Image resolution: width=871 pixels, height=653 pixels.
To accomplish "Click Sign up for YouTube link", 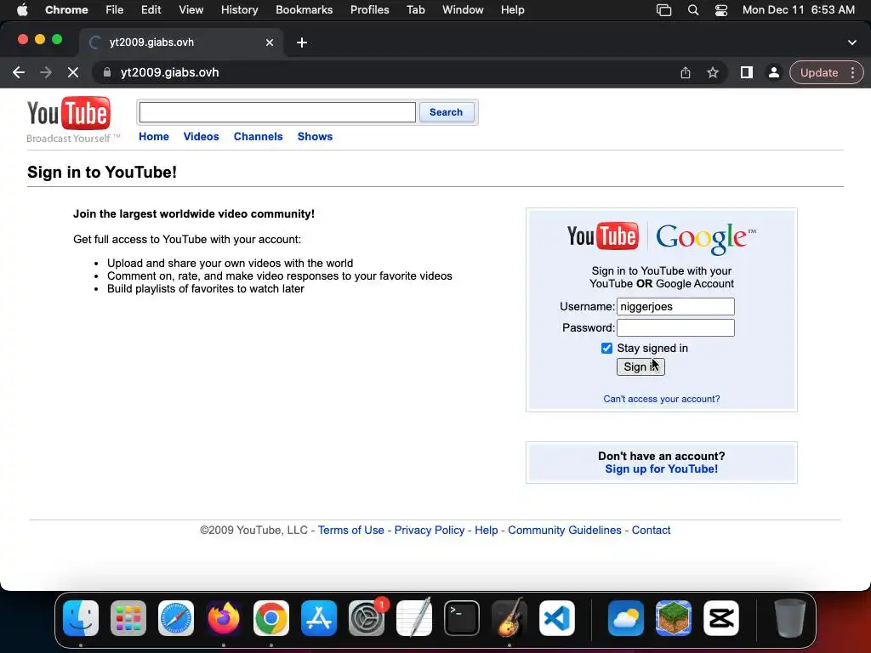I will point(662,469).
